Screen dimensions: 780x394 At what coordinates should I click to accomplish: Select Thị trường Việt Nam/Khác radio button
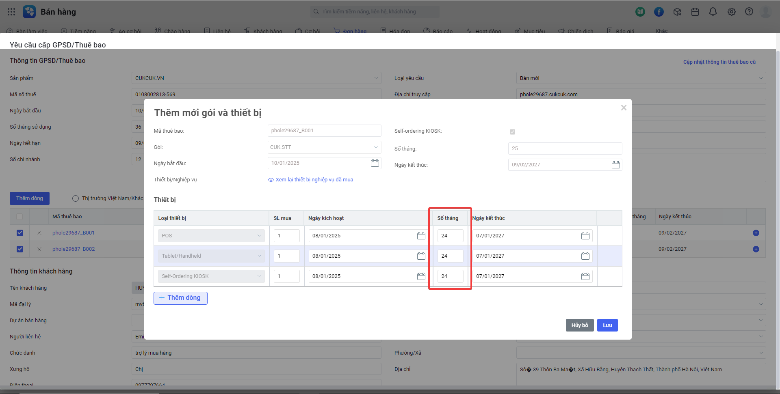tap(76, 198)
